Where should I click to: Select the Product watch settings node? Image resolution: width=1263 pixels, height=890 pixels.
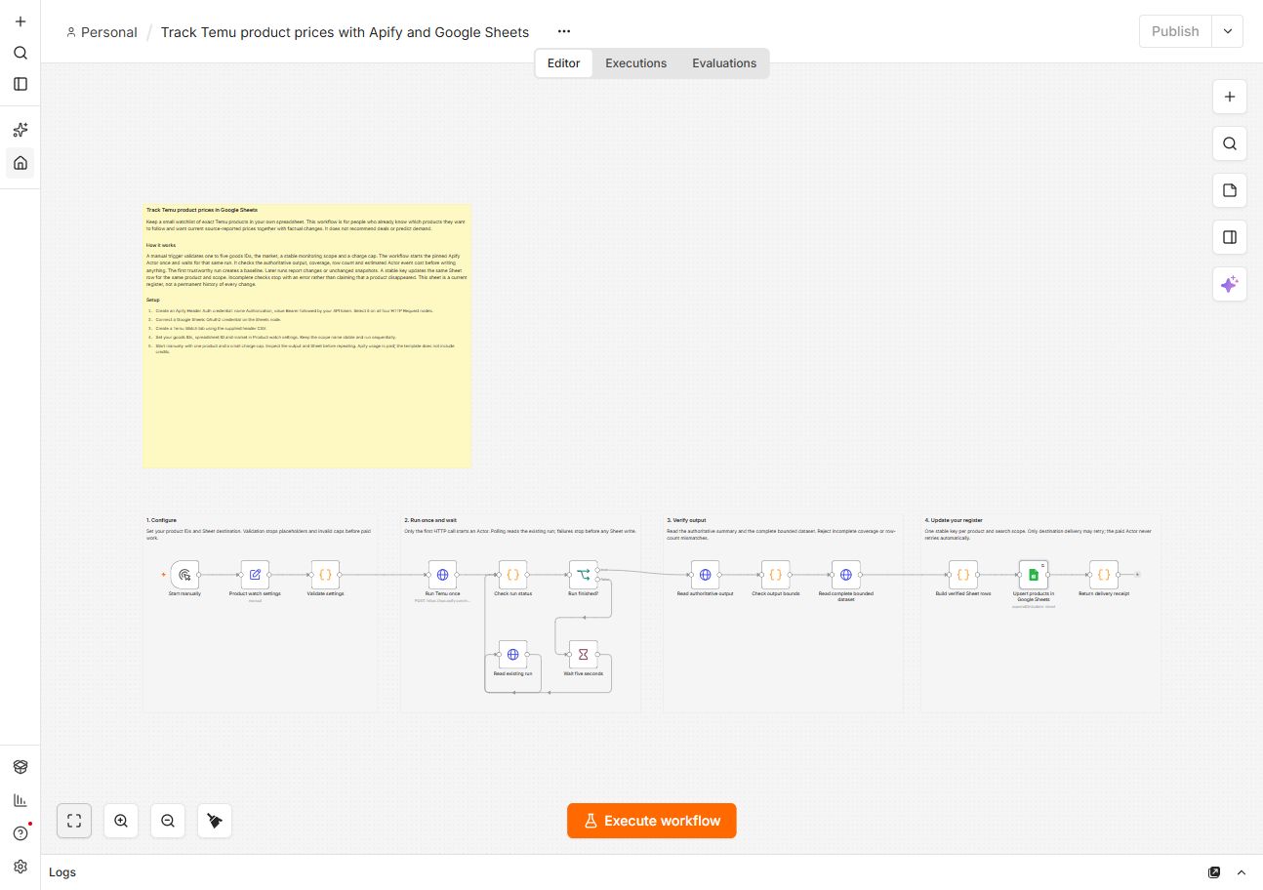click(x=255, y=575)
